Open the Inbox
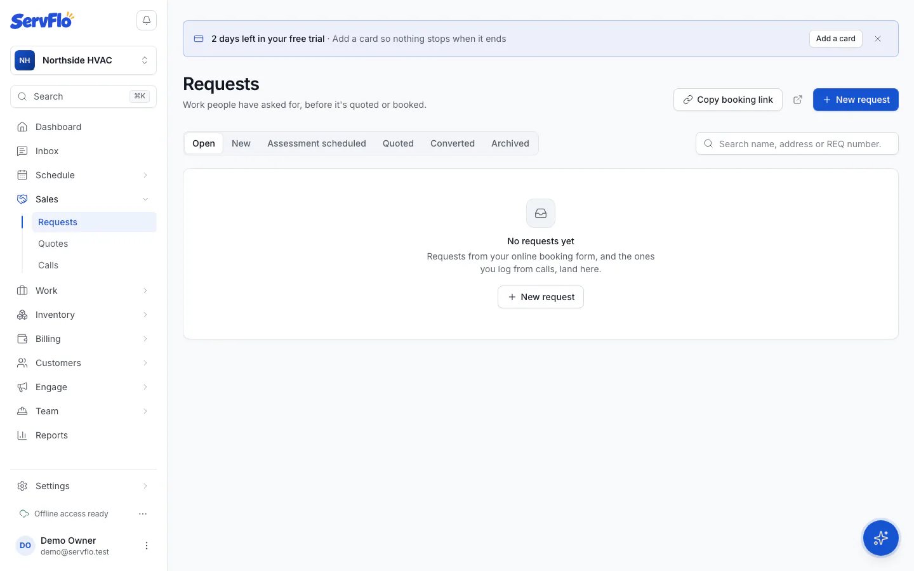The height and width of the screenshot is (571, 914). (83, 151)
